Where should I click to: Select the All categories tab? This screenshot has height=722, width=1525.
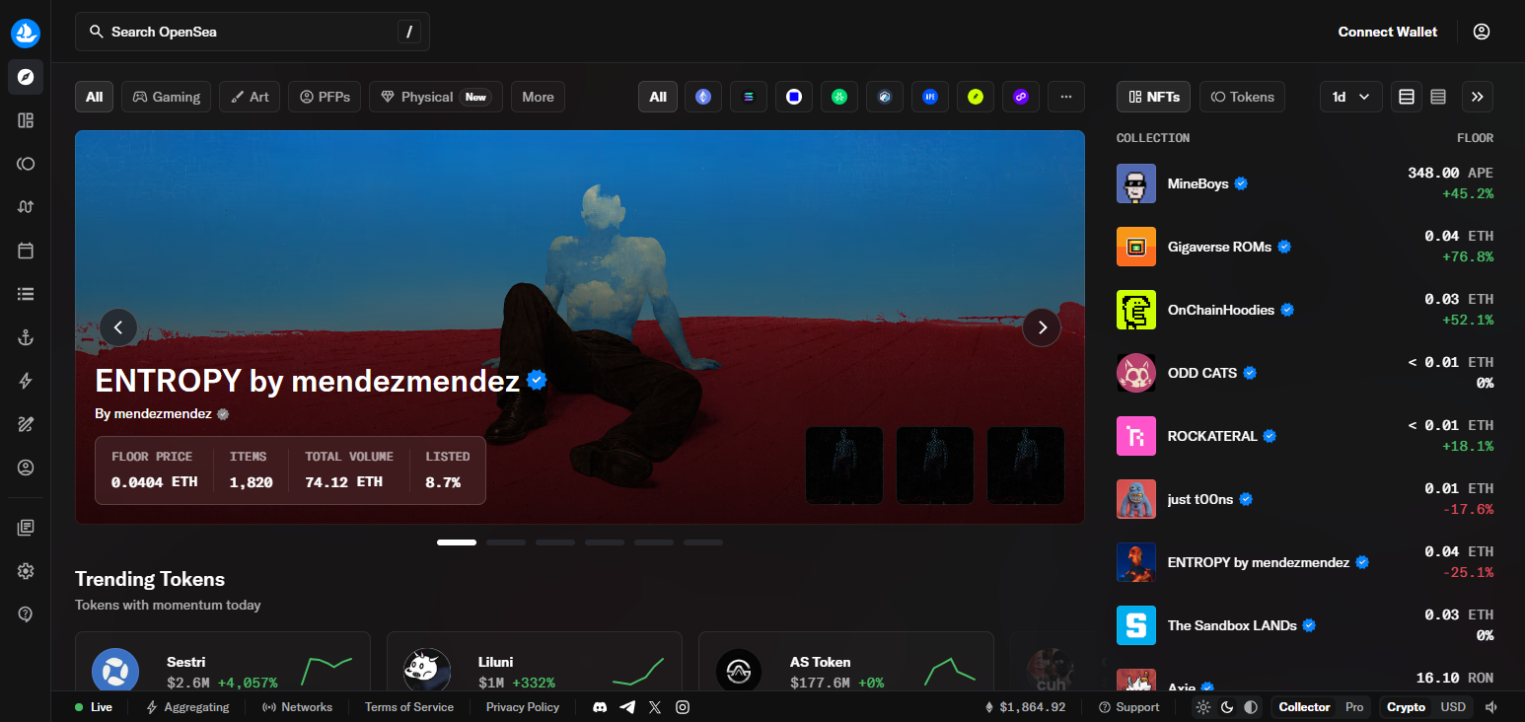[x=94, y=97]
